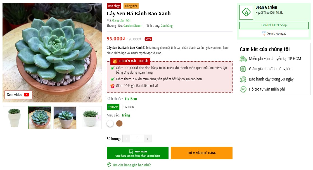
Task: Increase quantity with the plus button
Action: click(x=148, y=139)
